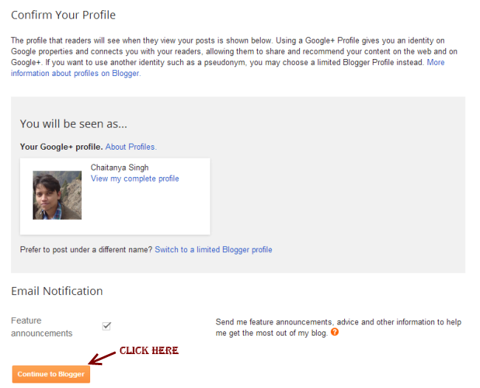Toggle the Feature announcements checkbox

tap(106, 326)
